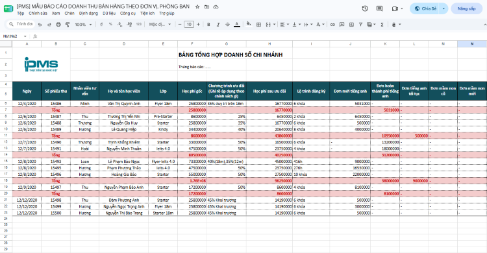Viewport: 487px width, 253px height.
Task: Toggle italic formatting
Action: (x=218, y=24)
